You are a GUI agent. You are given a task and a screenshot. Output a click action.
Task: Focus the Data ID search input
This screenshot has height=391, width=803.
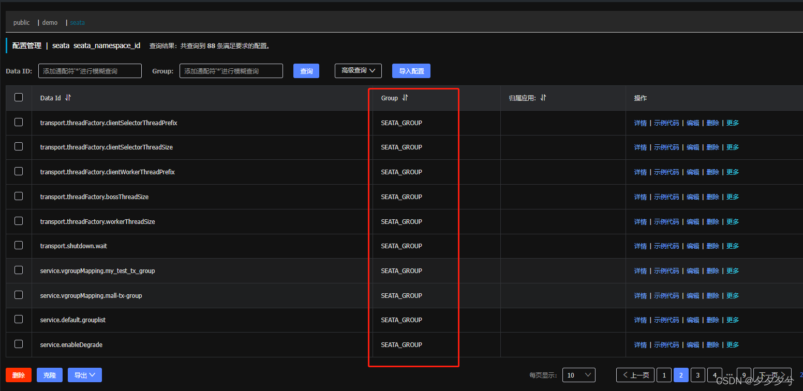coord(90,71)
